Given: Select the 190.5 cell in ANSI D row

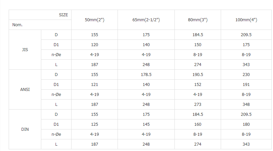Looking at the screenshot, I should click(198, 75).
